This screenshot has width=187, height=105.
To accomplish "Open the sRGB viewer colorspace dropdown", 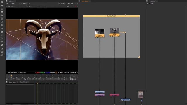I will (x=26, y=4).
